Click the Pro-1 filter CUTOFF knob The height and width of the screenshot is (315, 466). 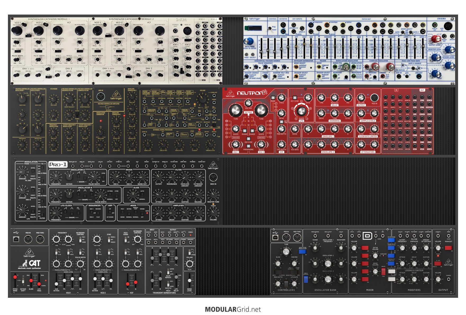[159, 177]
